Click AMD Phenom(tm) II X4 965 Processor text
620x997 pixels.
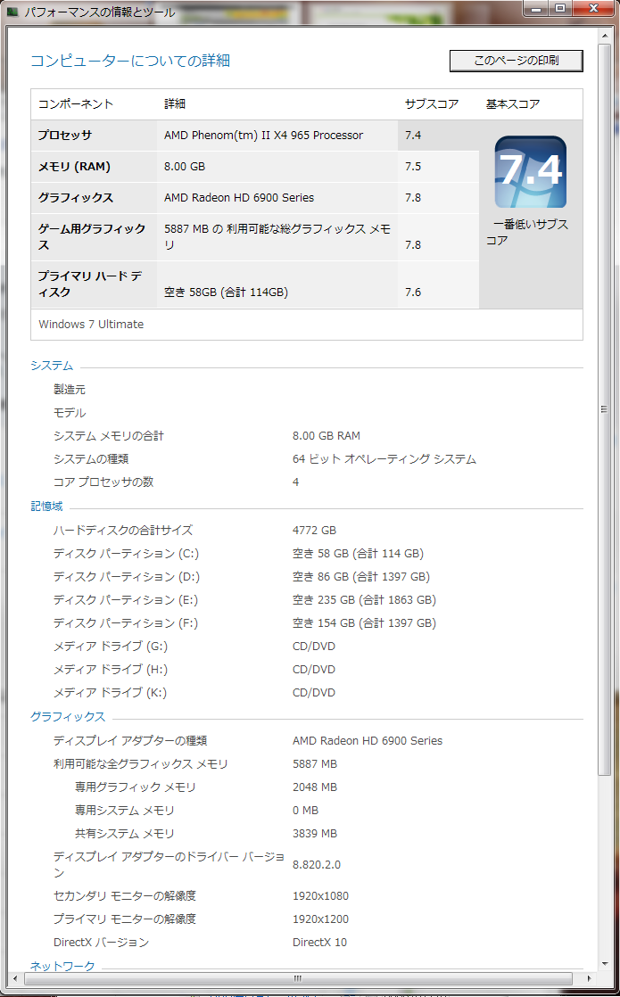(x=264, y=136)
